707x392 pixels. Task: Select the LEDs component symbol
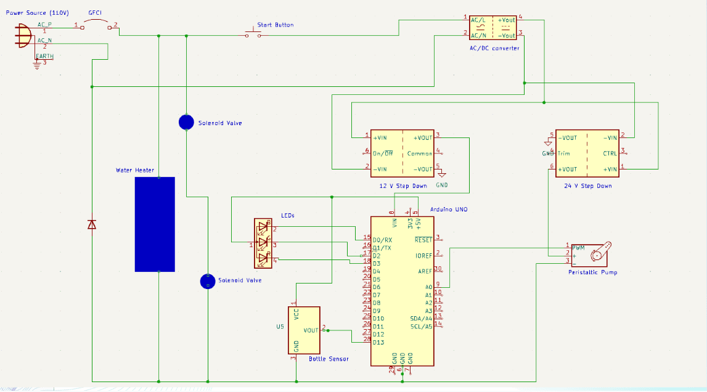[x=263, y=243]
